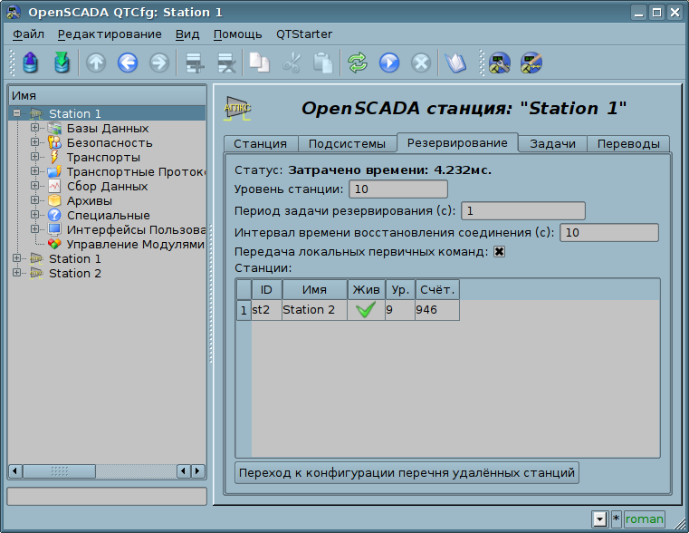Click the Счёт. table column header
The width and height of the screenshot is (689, 533).
coord(437,290)
